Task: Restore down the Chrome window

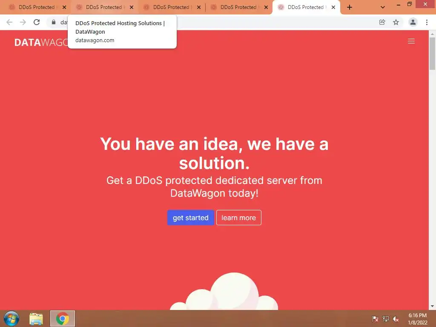Action: (409, 4)
